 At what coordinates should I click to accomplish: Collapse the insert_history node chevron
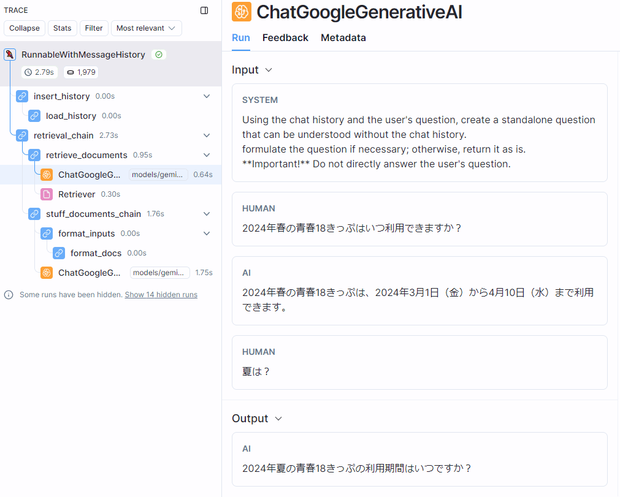pyautogui.click(x=207, y=96)
